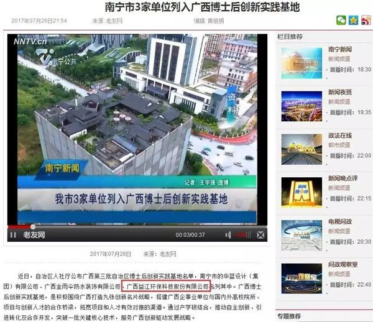The image size is (373, 322).
Task: Share to QQ Zone star icon
Action: 353,21
